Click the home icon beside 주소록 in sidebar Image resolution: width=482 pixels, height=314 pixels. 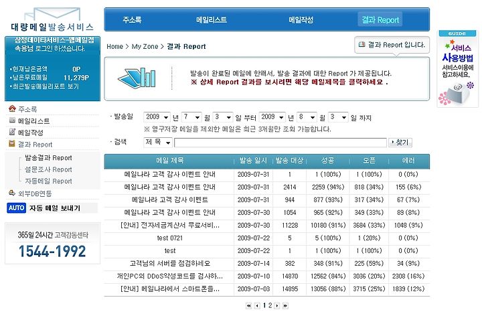point(12,108)
